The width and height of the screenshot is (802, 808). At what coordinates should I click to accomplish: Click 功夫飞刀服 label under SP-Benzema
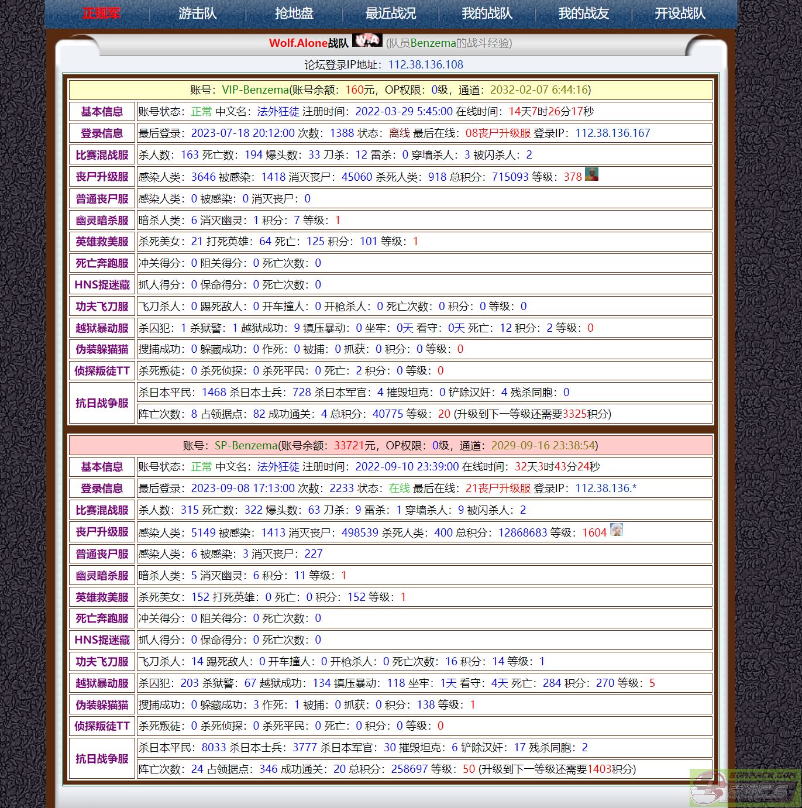coord(102,662)
